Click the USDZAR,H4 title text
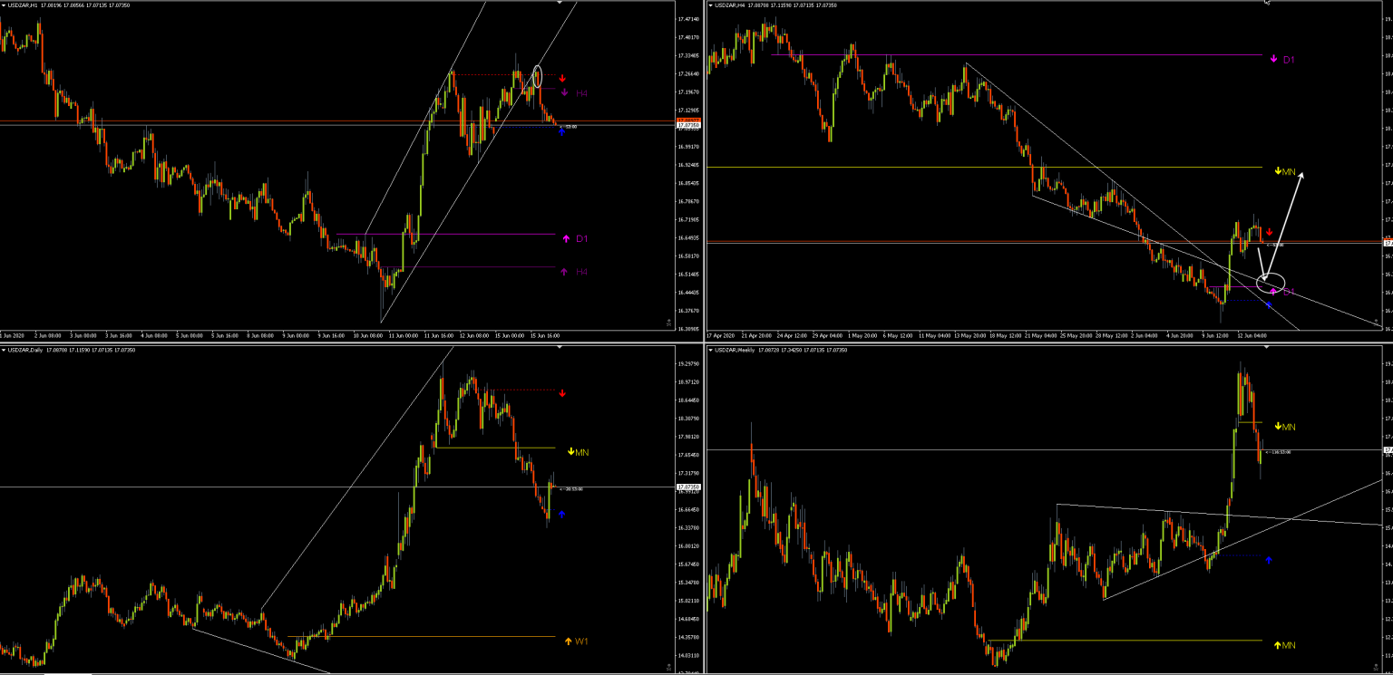1393x675 pixels. pyautogui.click(x=729, y=5)
